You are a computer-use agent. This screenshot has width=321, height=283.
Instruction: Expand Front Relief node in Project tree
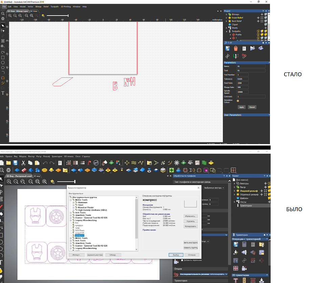226,18
